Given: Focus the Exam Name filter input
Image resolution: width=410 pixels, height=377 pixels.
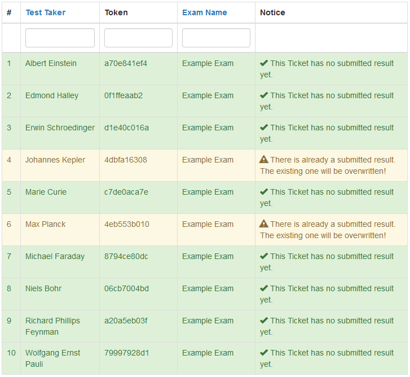Looking at the screenshot, I should [216, 38].
